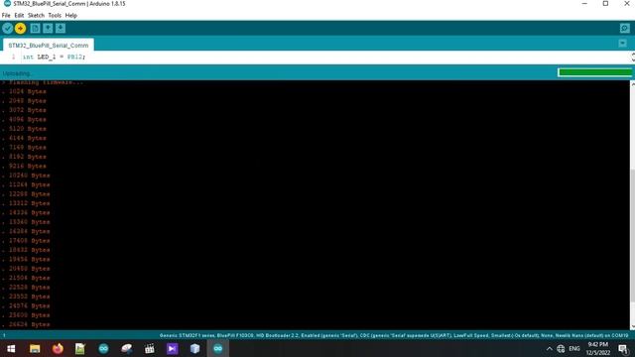Click the '26624 Bytes' console line
The width and height of the screenshot is (635, 357).
click(x=29, y=324)
